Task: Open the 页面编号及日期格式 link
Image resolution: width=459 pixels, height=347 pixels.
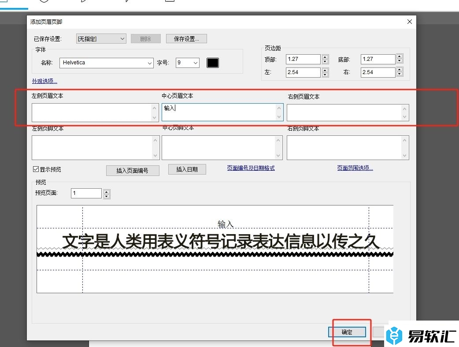Action: click(x=251, y=168)
